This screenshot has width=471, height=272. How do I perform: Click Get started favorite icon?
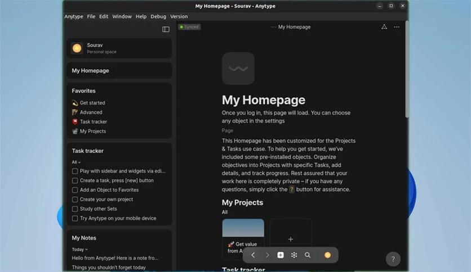pos(75,103)
